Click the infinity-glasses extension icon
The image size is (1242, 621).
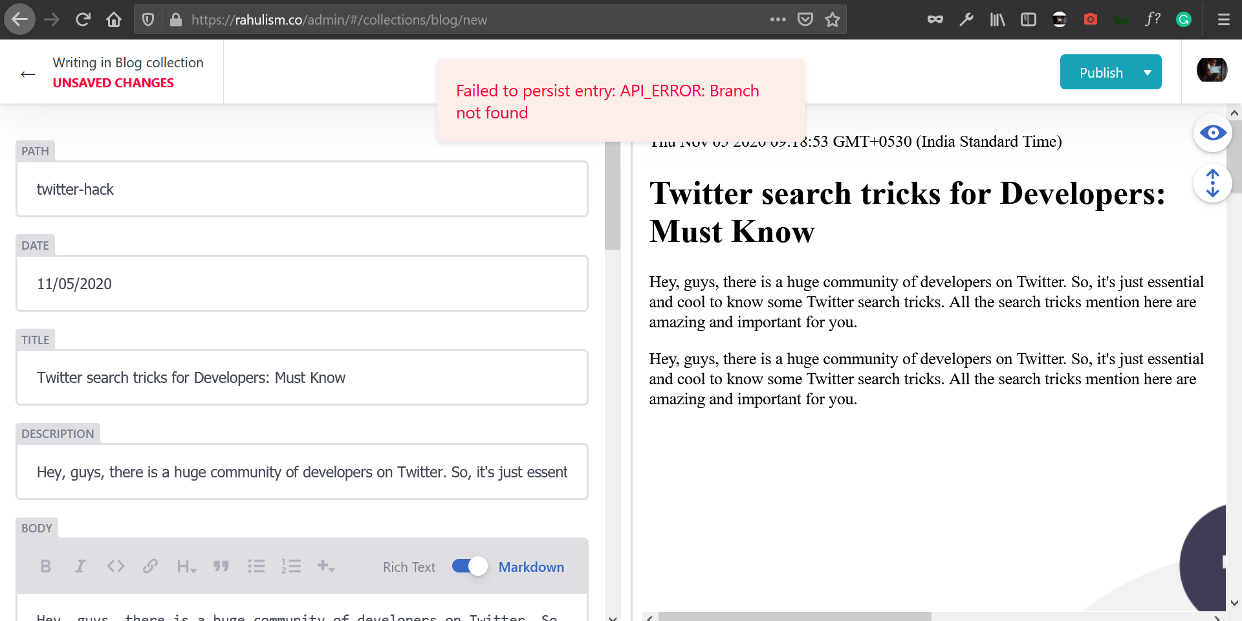coord(935,19)
